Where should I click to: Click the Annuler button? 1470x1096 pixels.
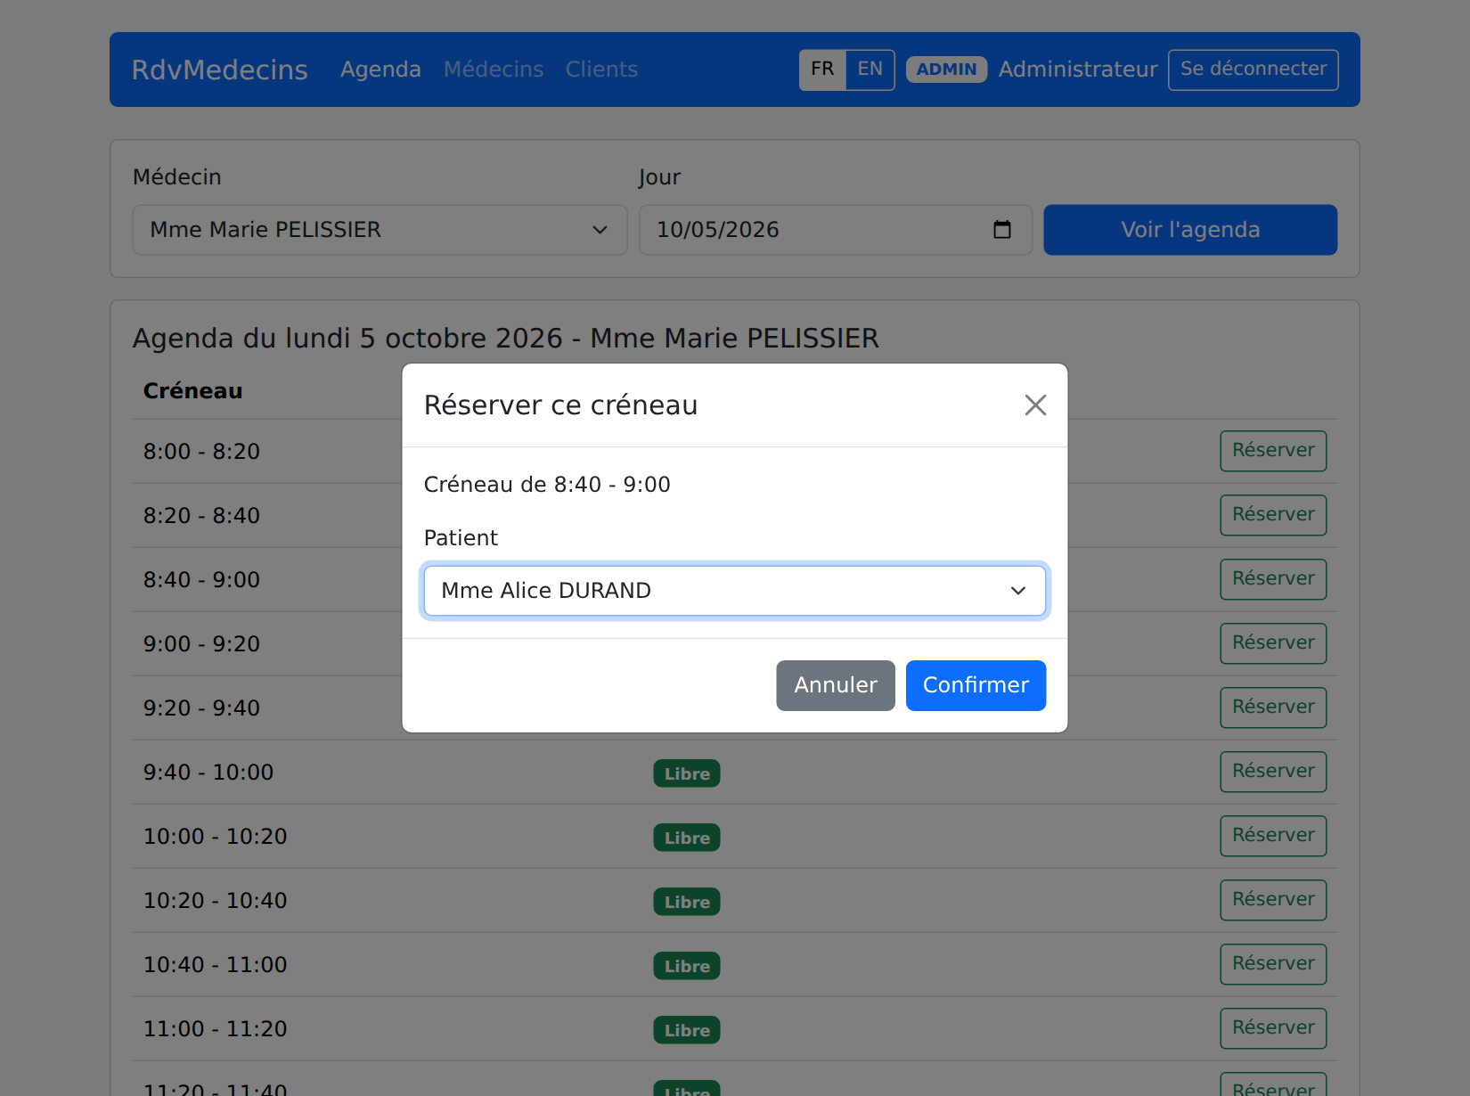click(836, 685)
